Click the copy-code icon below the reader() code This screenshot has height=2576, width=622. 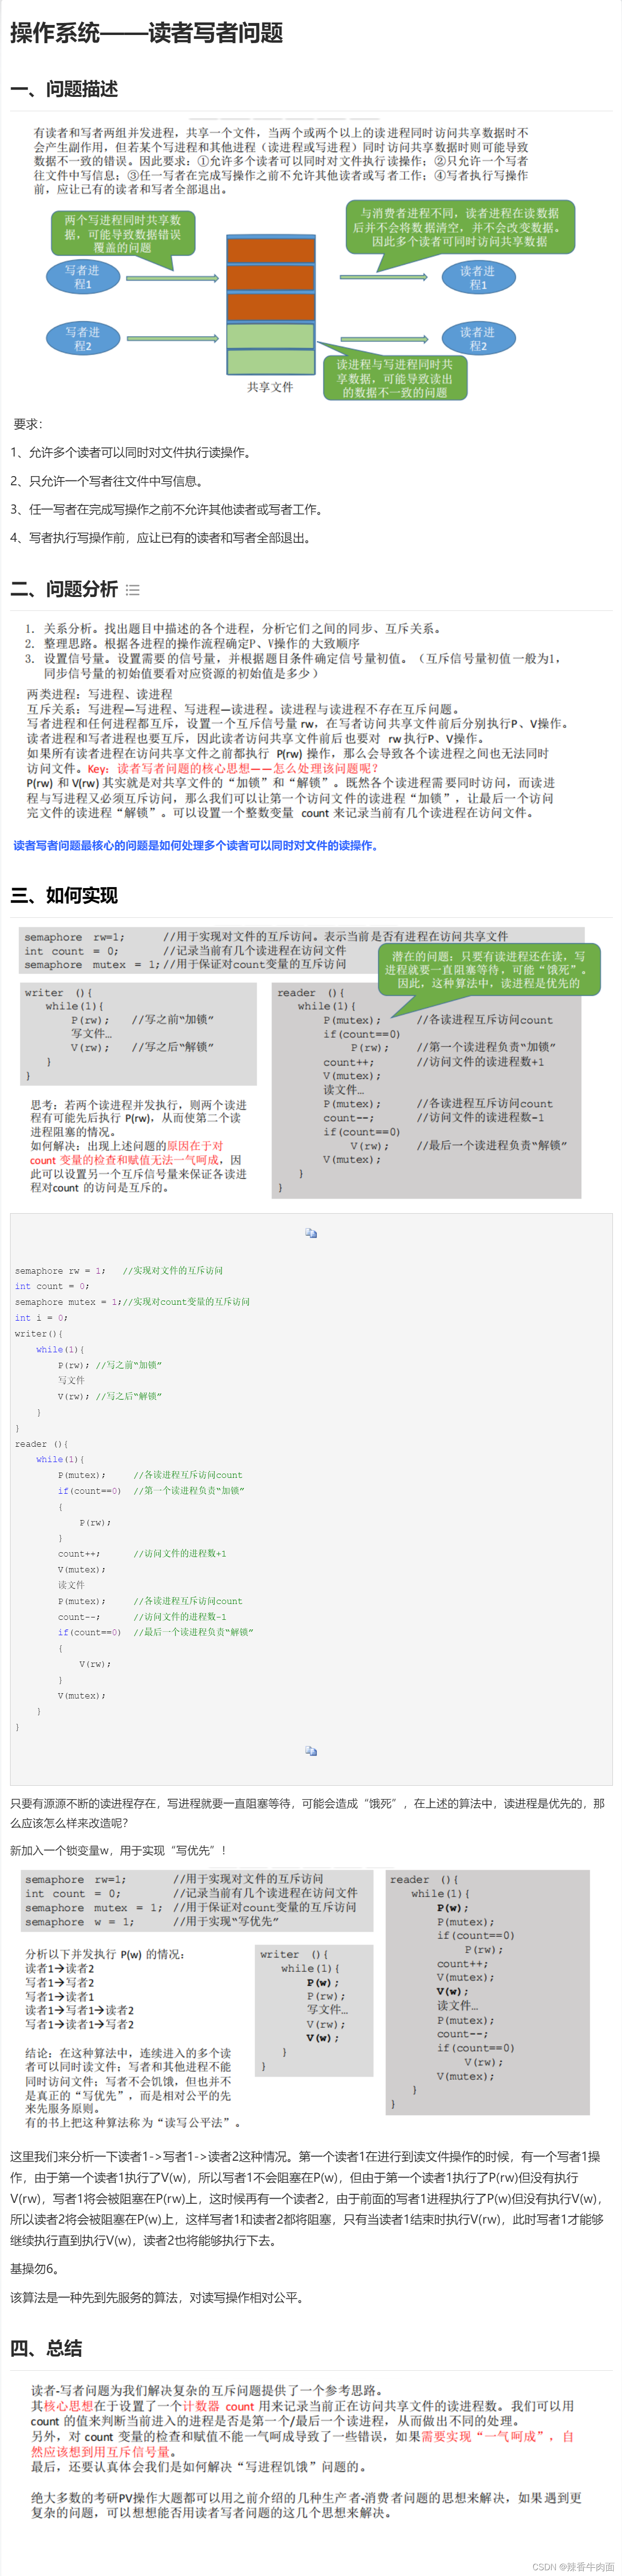coord(312,1751)
